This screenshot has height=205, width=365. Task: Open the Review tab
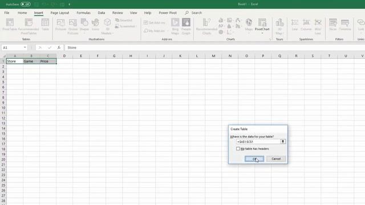(117, 13)
